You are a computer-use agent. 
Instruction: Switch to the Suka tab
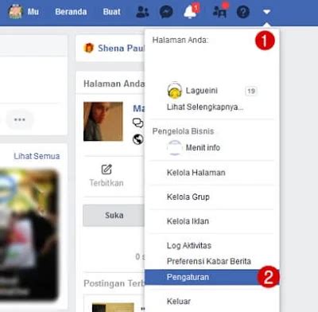[114, 215]
